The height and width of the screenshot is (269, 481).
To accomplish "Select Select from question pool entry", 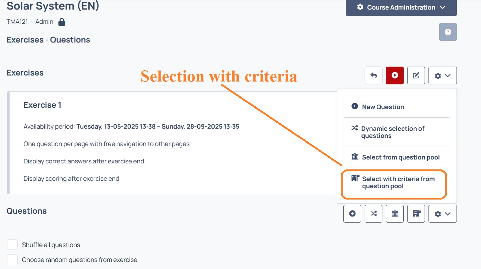I will tap(397, 157).
